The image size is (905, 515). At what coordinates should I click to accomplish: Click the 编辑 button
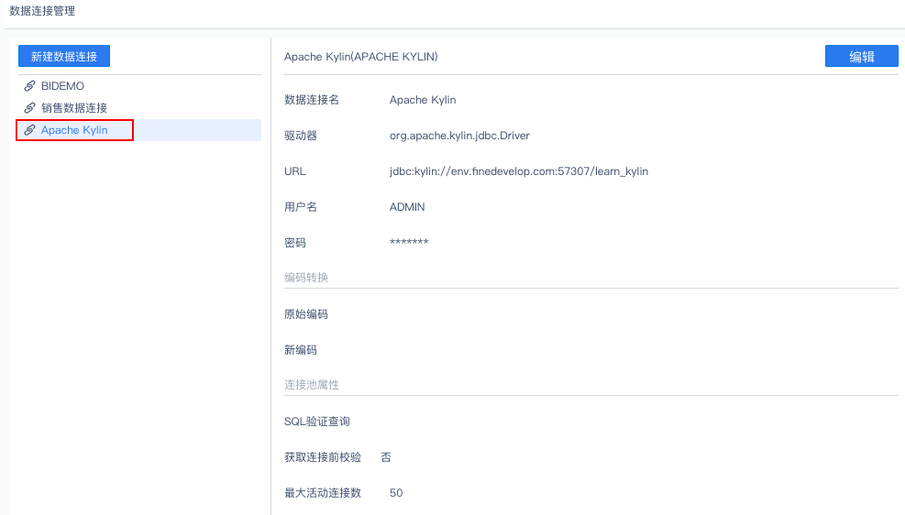pos(861,57)
